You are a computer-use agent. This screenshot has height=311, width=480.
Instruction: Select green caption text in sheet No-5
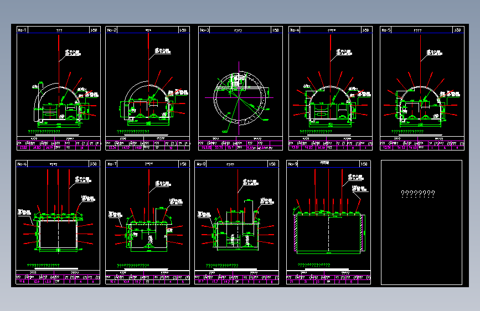click(407, 132)
